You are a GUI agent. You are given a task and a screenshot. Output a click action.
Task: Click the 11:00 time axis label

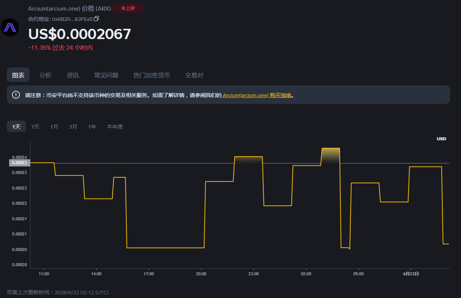pos(44,274)
